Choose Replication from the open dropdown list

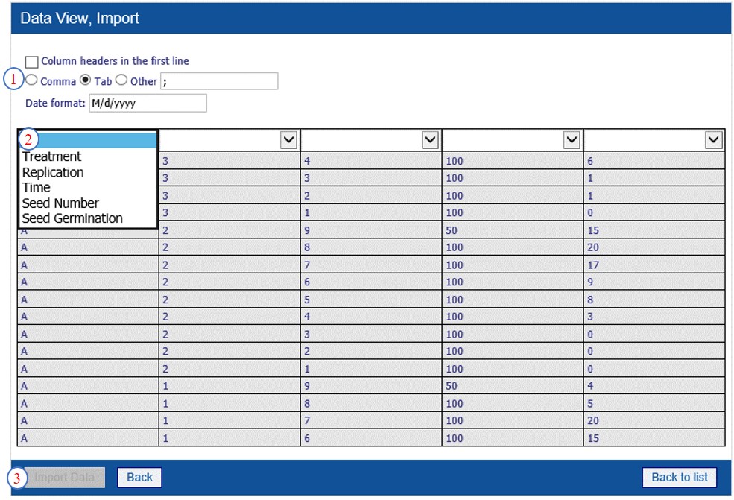click(x=53, y=172)
